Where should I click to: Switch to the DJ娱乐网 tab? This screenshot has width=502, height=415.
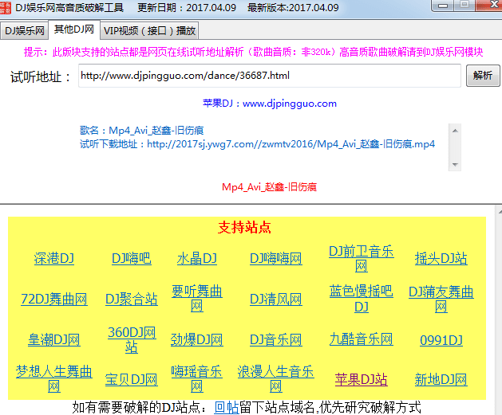(x=25, y=31)
